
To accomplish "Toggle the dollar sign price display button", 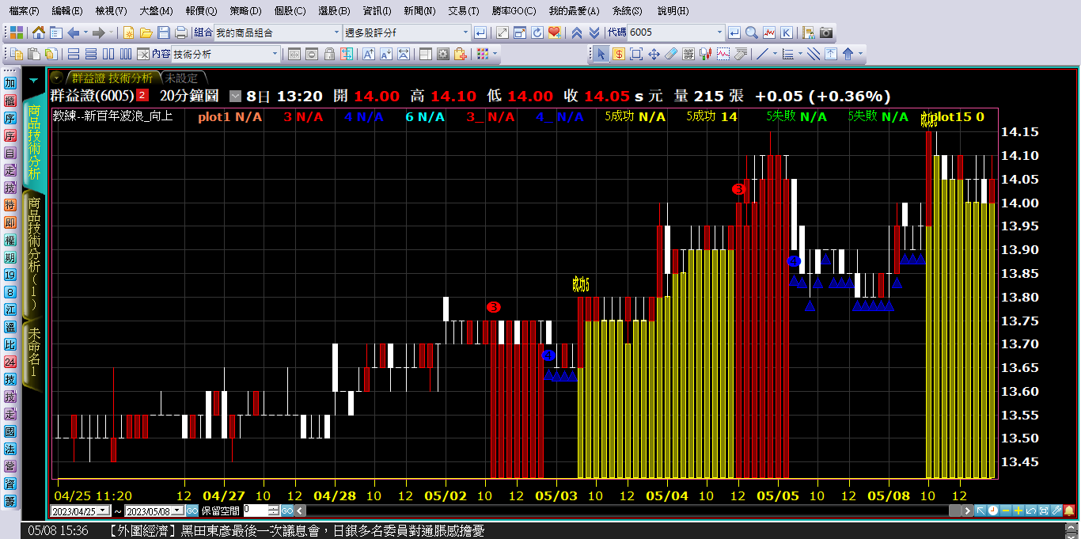I will tap(617, 54).
